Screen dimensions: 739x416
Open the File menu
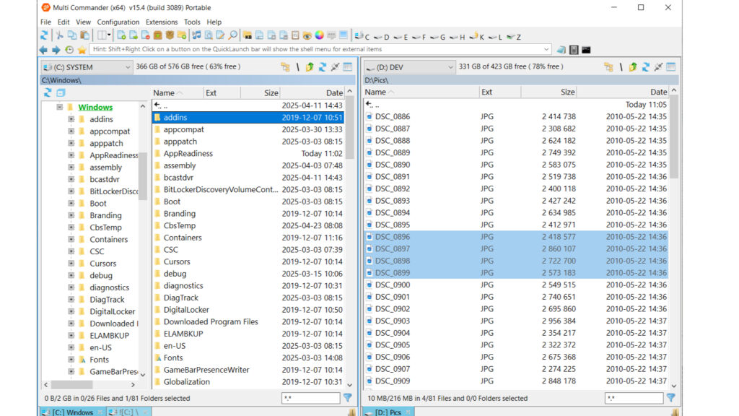tap(45, 22)
